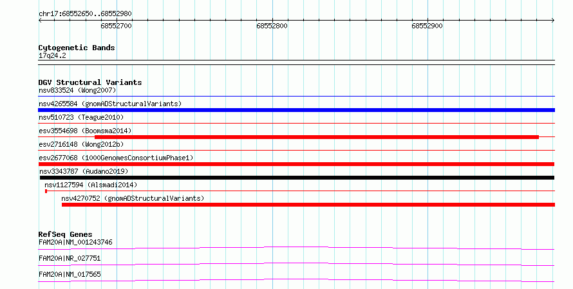The width and height of the screenshot is (573, 289).
Task: Click the black nsv3343787 Audano2019 bar
Action: tap(297, 178)
